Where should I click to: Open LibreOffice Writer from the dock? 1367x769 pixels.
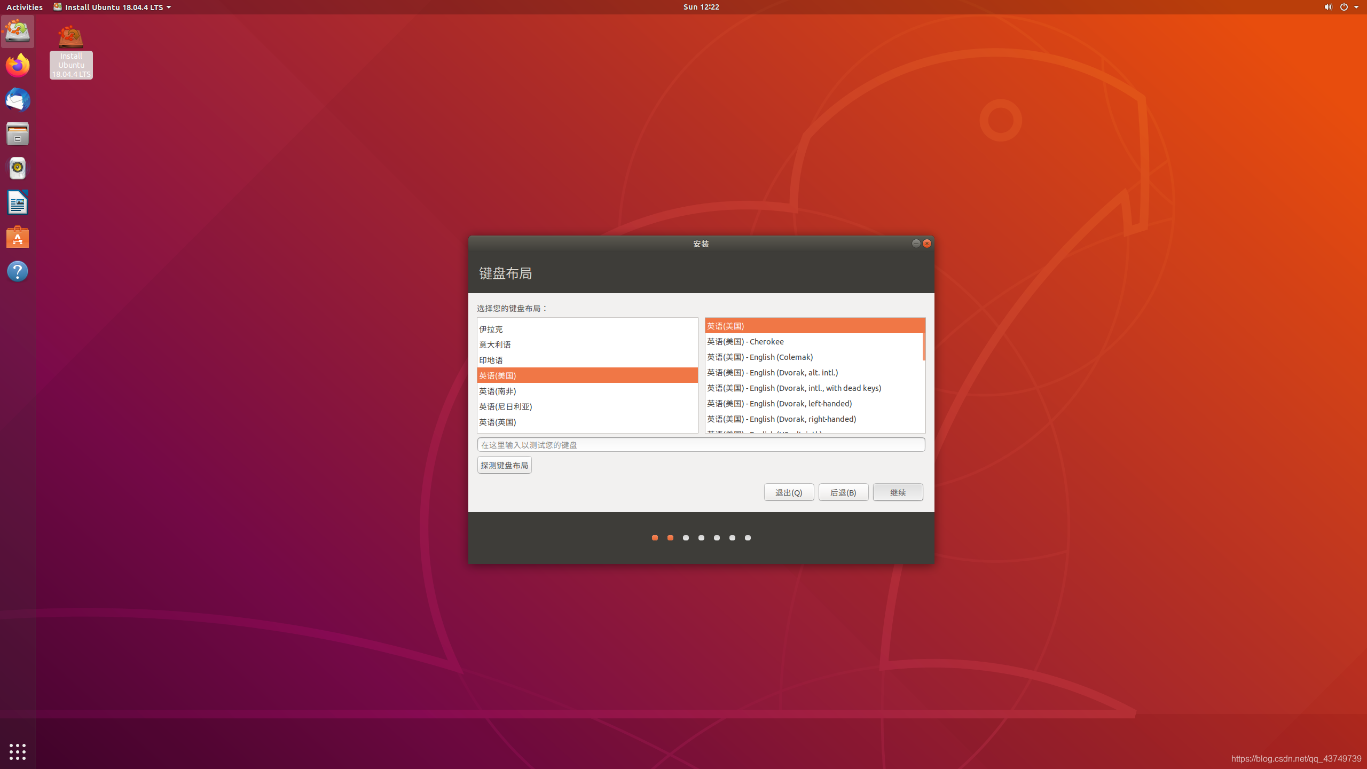18,203
